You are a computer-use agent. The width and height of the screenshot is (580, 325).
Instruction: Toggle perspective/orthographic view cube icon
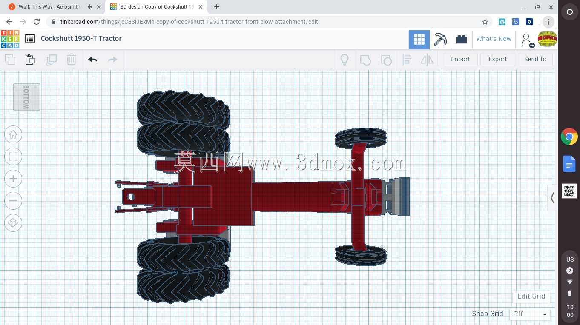coord(13,223)
